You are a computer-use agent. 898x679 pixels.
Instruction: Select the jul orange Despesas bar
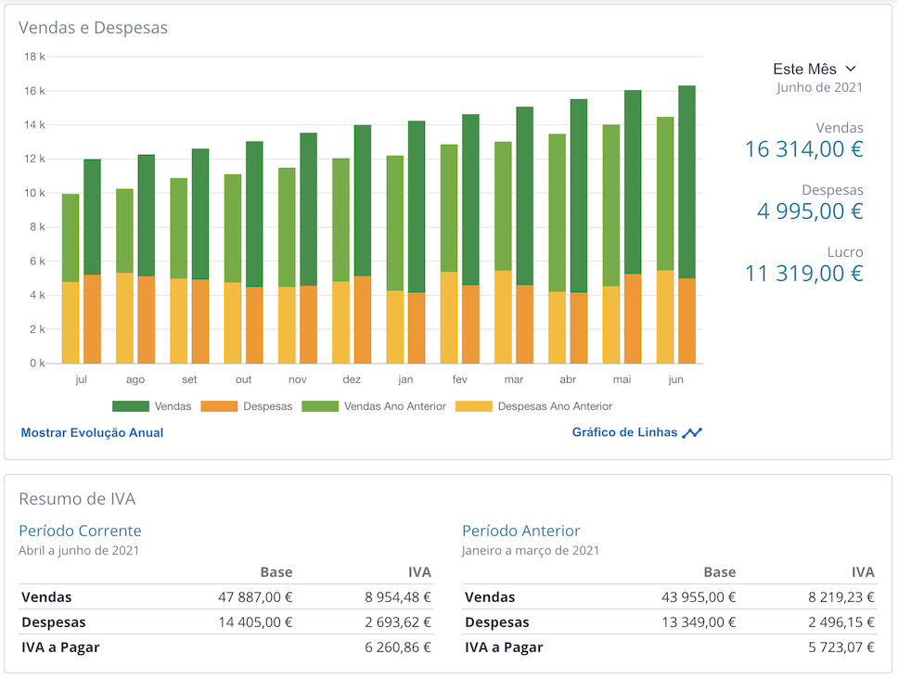click(92, 319)
